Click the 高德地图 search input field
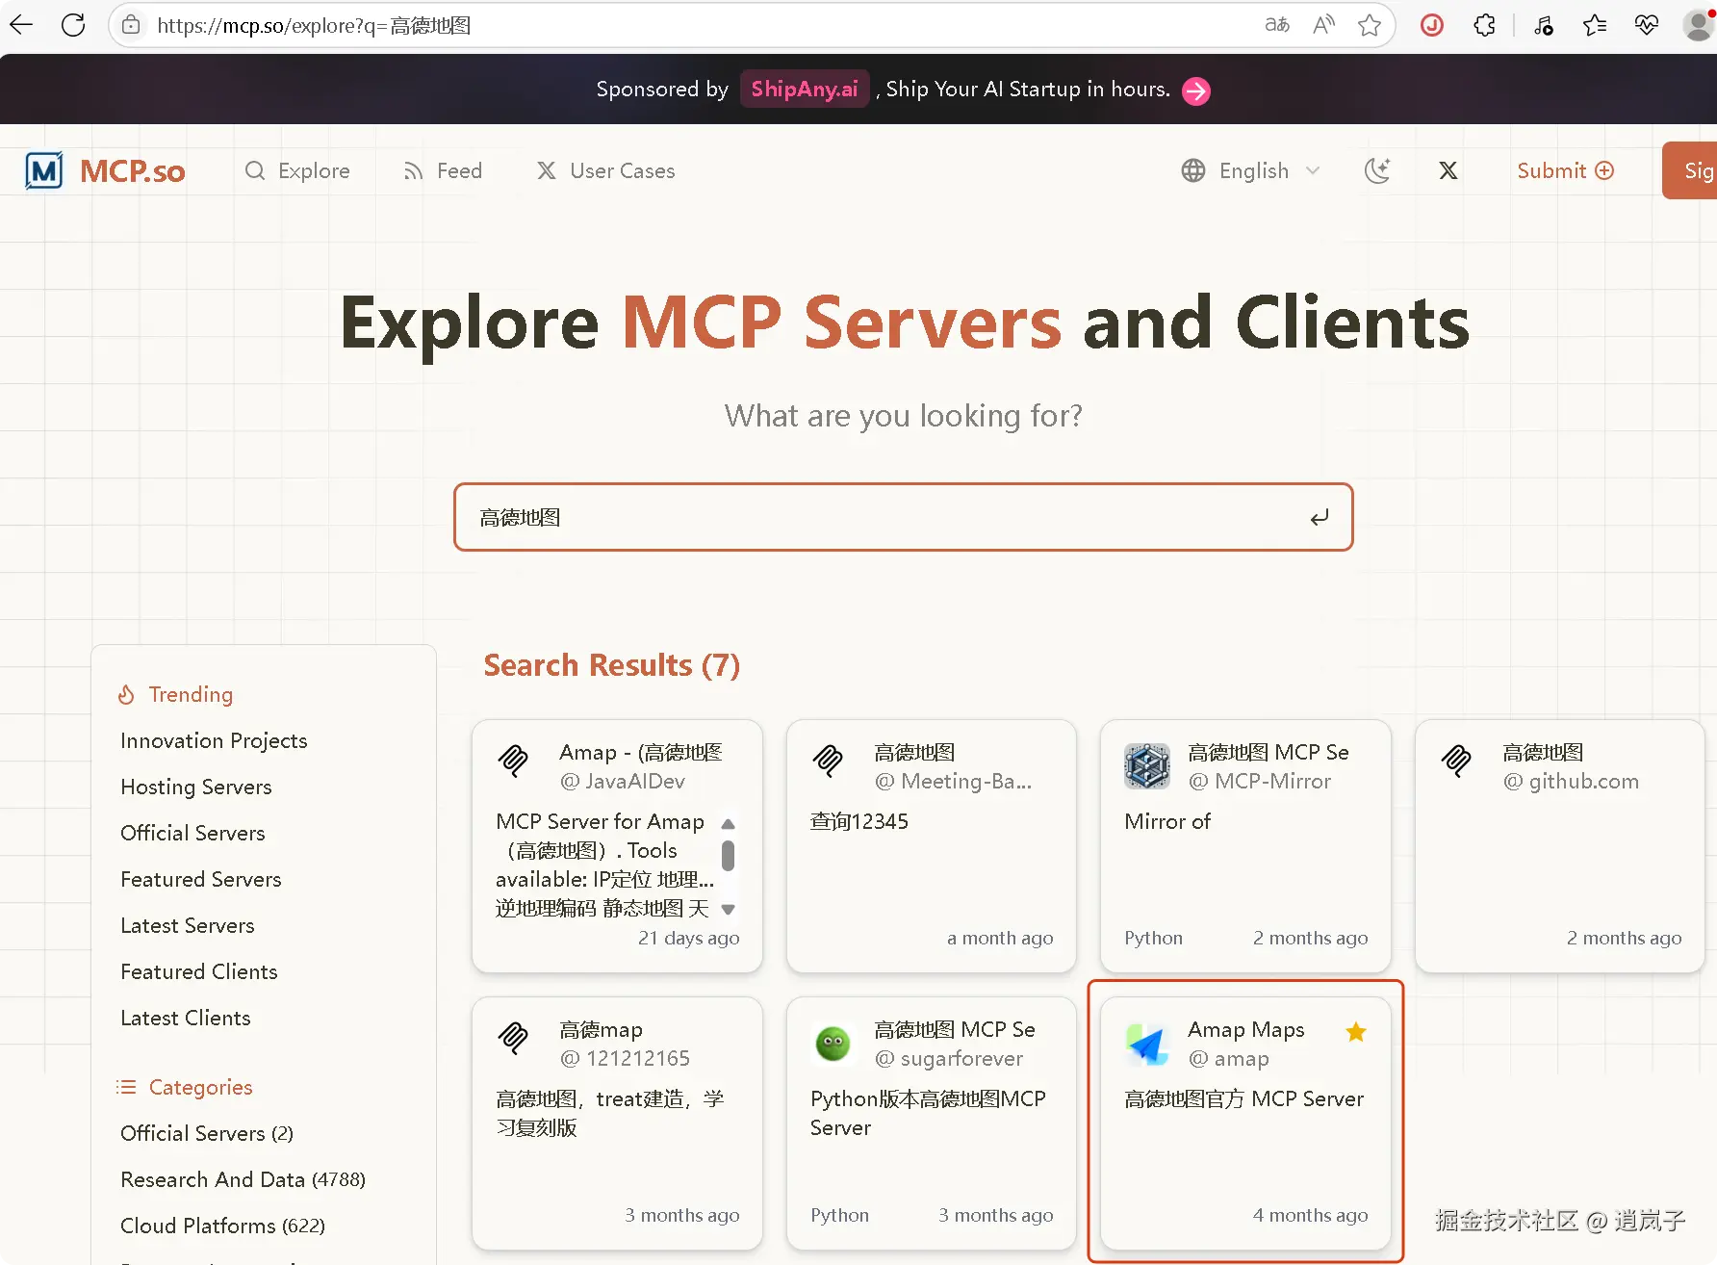This screenshot has height=1265, width=1717. [903, 517]
